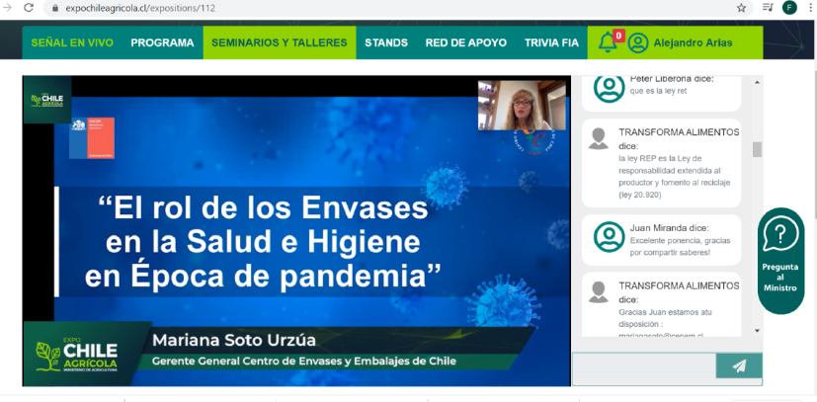Reload the page using the refresh icon
The height and width of the screenshot is (402, 817).
pos(29,8)
